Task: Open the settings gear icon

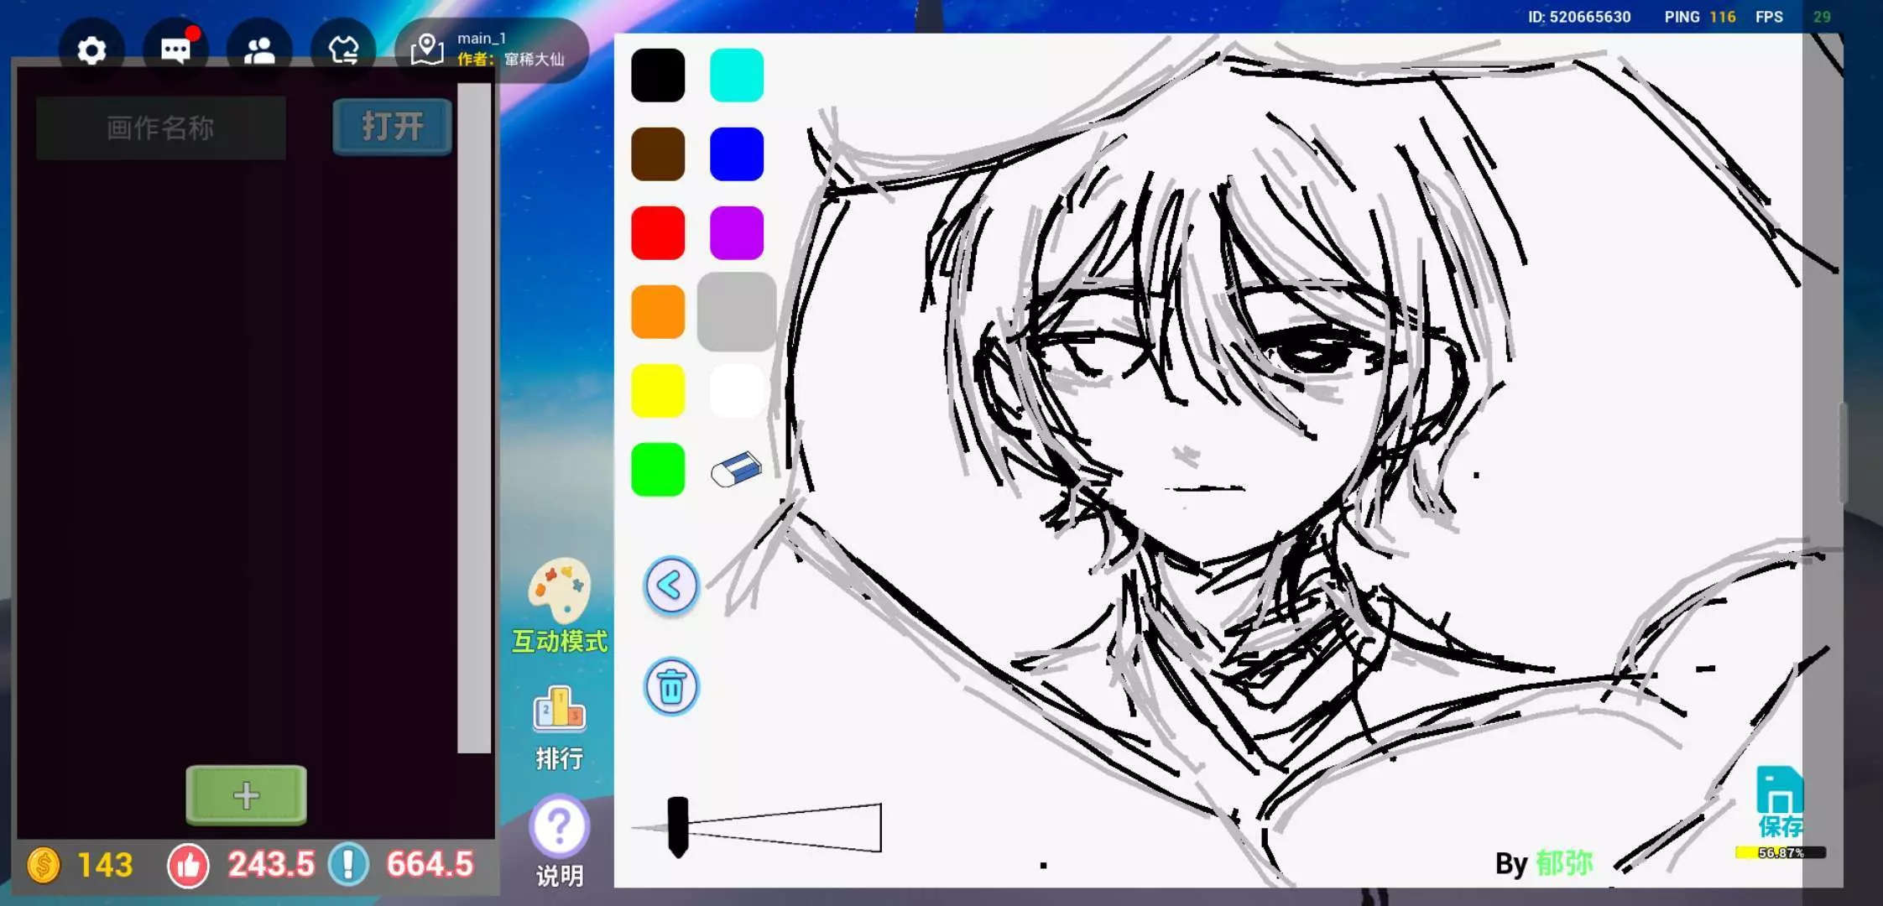Action: click(91, 51)
